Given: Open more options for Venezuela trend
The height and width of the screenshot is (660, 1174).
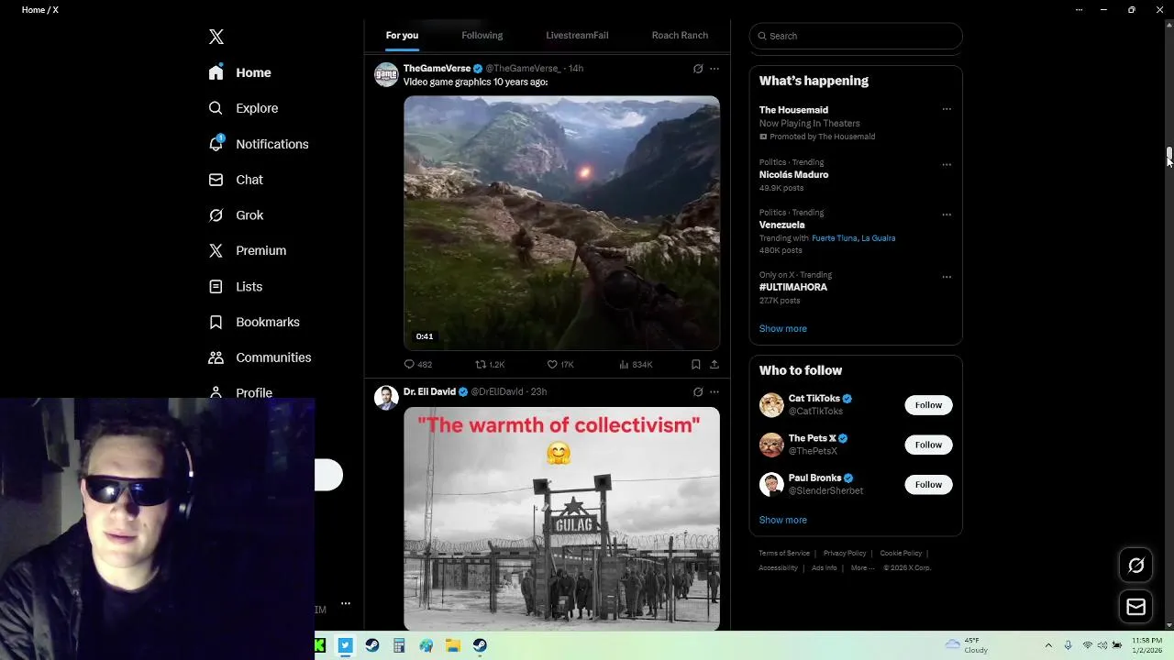Looking at the screenshot, I should tap(947, 214).
